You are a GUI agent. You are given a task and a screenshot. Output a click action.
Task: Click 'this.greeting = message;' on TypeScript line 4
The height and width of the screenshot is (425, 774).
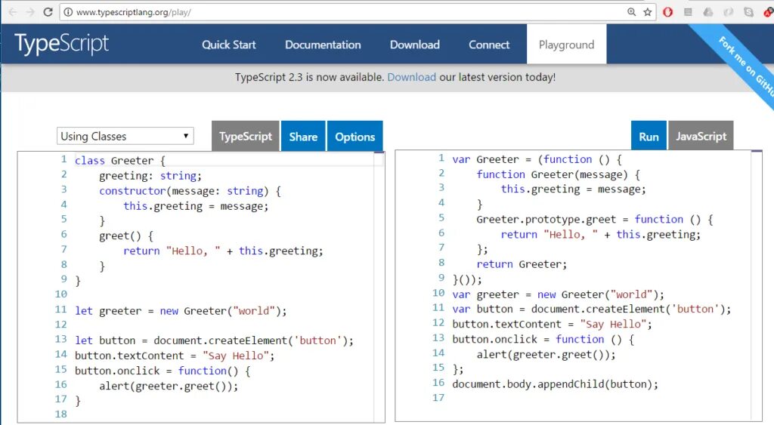coord(196,206)
